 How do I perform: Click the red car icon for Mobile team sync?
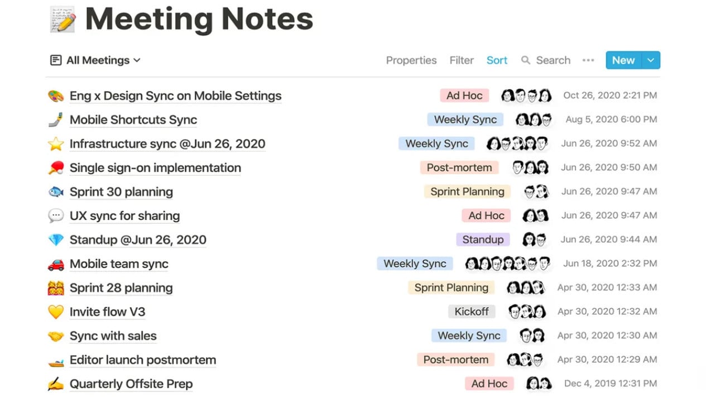(56, 264)
